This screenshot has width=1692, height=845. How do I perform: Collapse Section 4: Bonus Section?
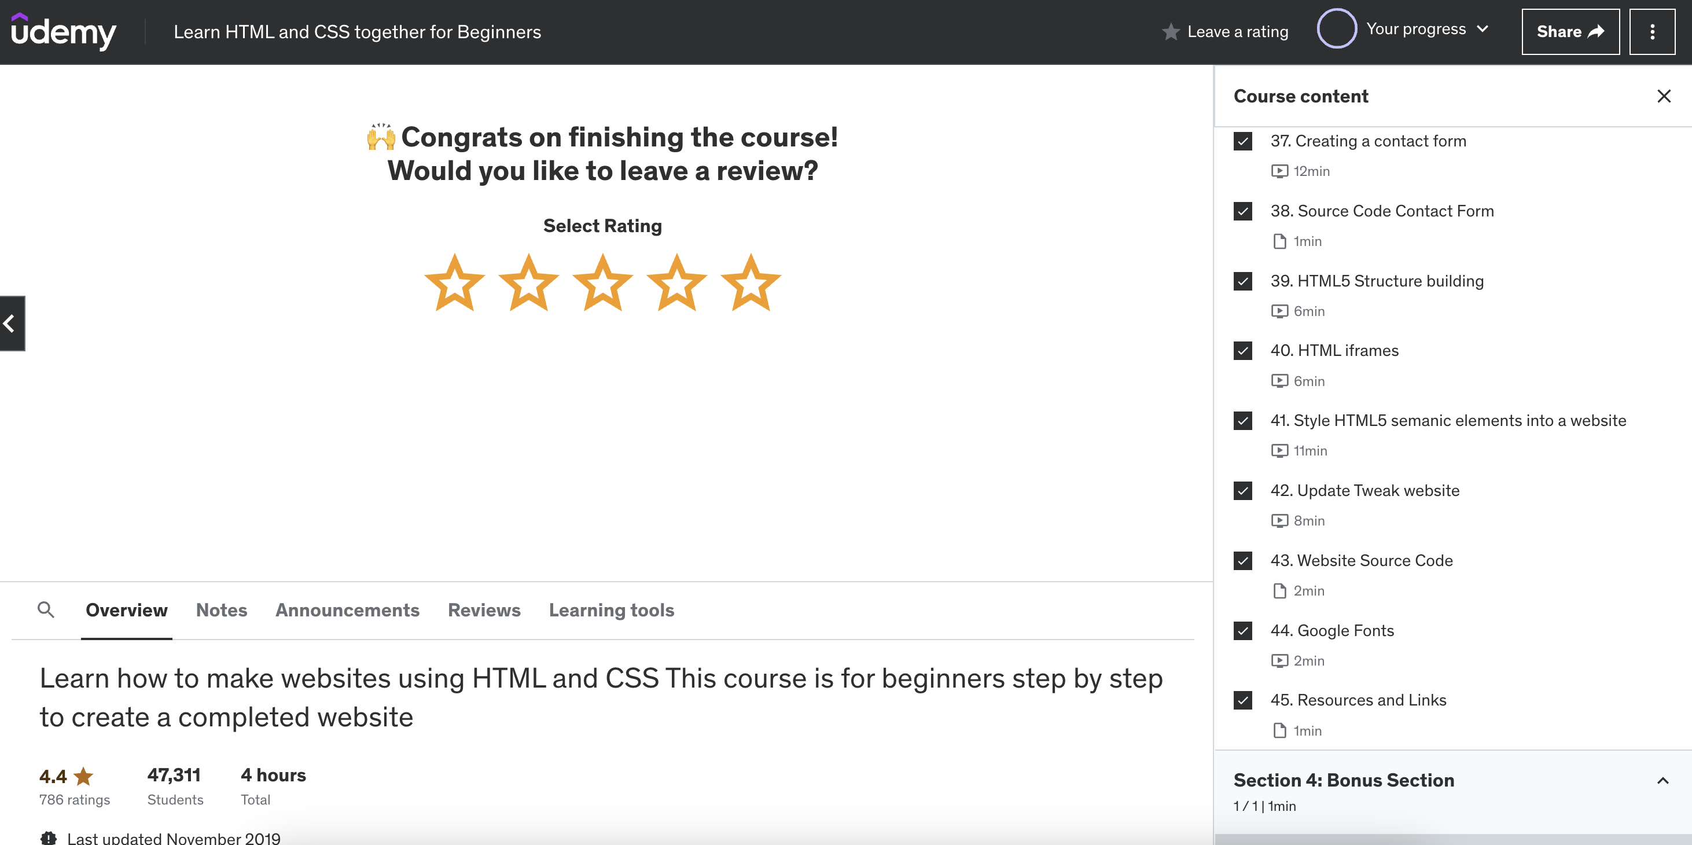pos(1662,781)
